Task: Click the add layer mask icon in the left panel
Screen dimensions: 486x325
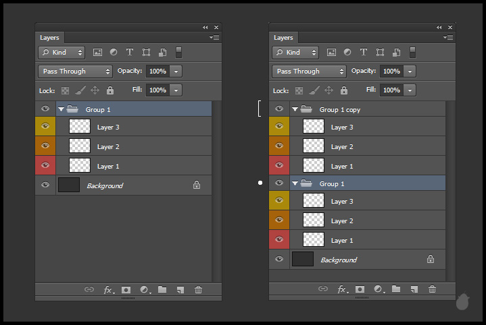Action: pyautogui.click(x=126, y=290)
